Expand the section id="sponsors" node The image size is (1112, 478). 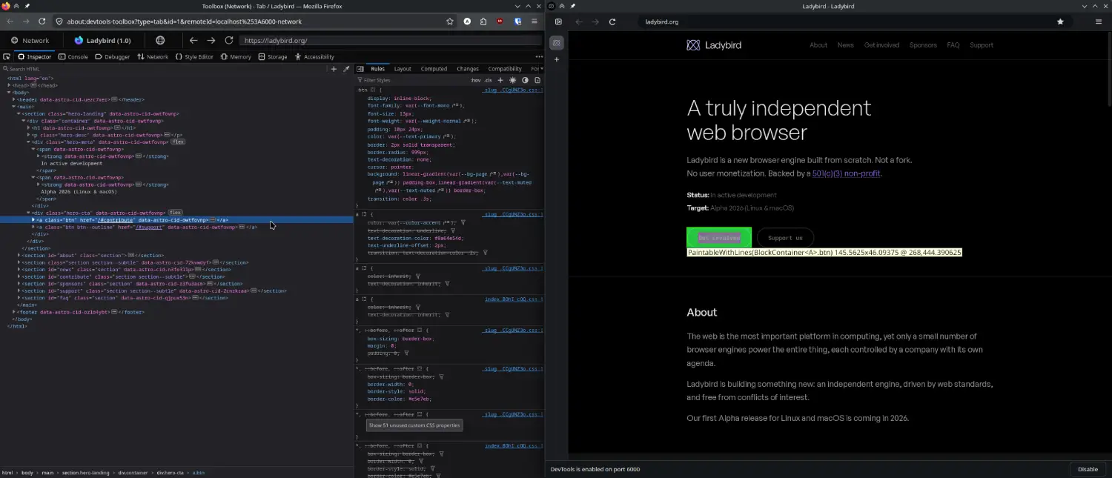19,283
